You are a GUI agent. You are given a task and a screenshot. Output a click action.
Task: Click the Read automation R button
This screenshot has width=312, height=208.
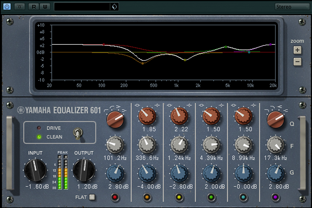pyautogui.click(x=34, y=7)
